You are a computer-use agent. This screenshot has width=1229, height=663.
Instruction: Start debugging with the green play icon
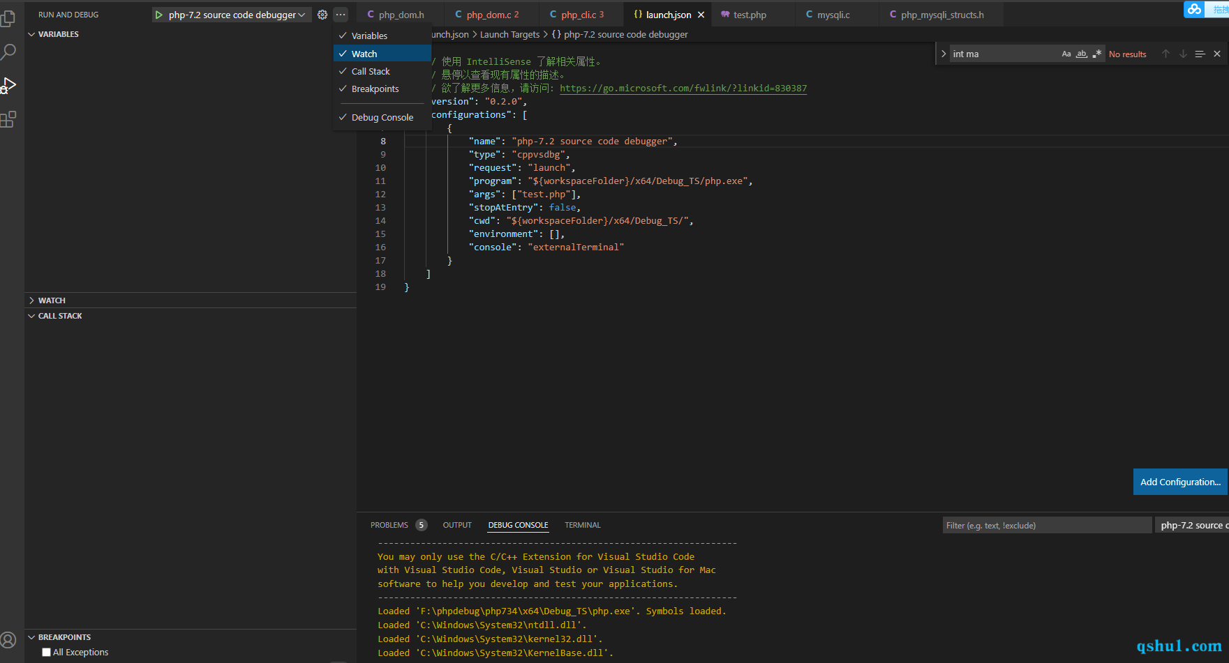point(159,15)
